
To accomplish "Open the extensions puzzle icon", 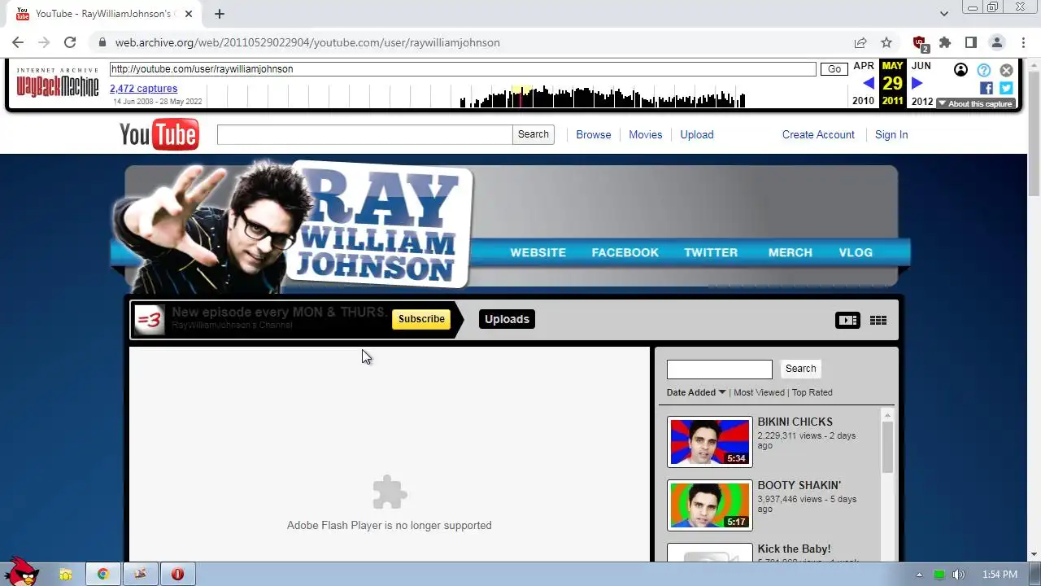I will click(x=945, y=42).
